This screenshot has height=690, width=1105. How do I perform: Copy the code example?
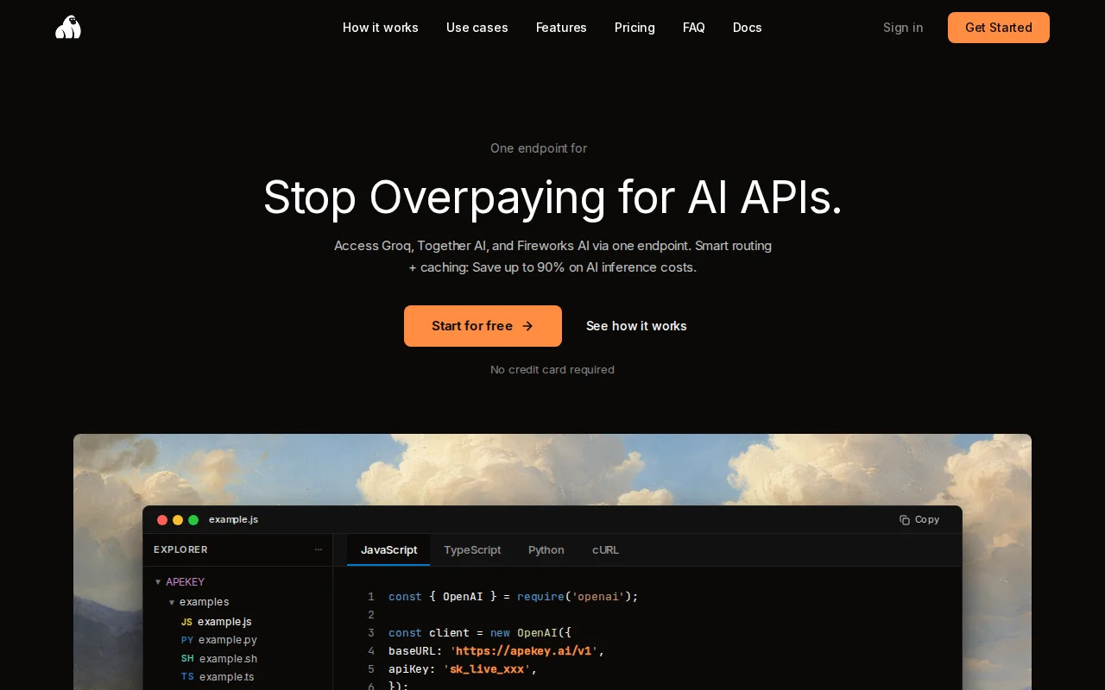pyautogui.click(x=919, y=519)
